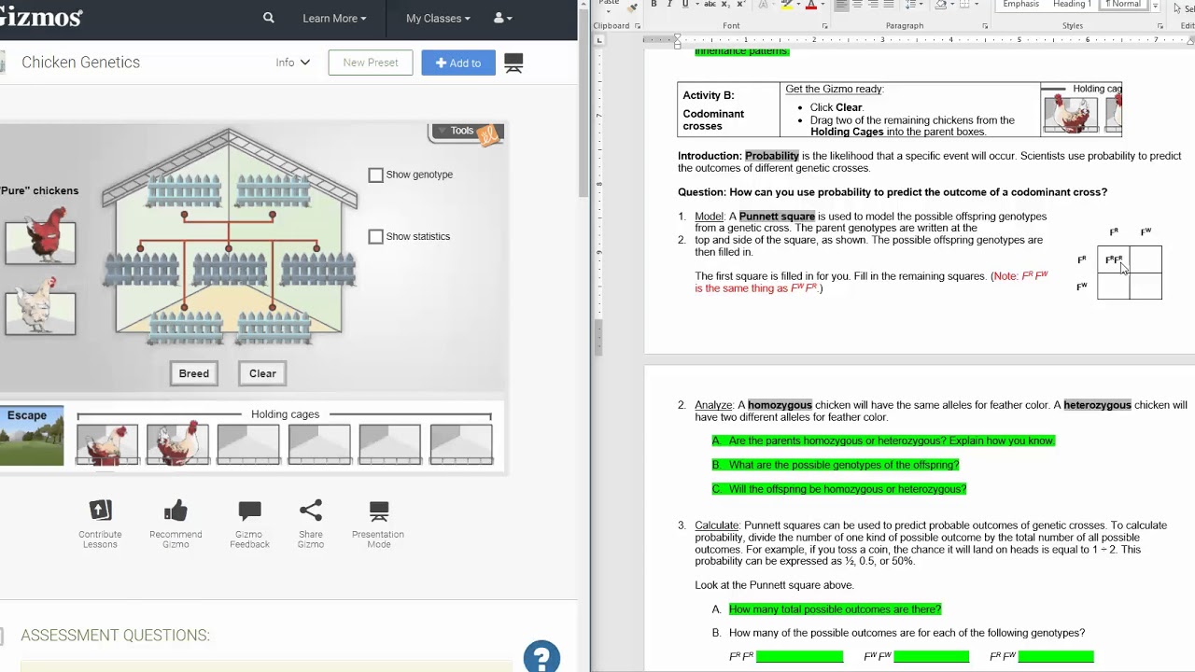Open Text Effects in Word ribbon
This screenshot has width=1195, height=672.
tap(764, 4)
